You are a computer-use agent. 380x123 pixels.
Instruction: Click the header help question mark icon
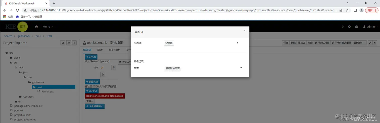pyautogui.click(x=343, y=27)
